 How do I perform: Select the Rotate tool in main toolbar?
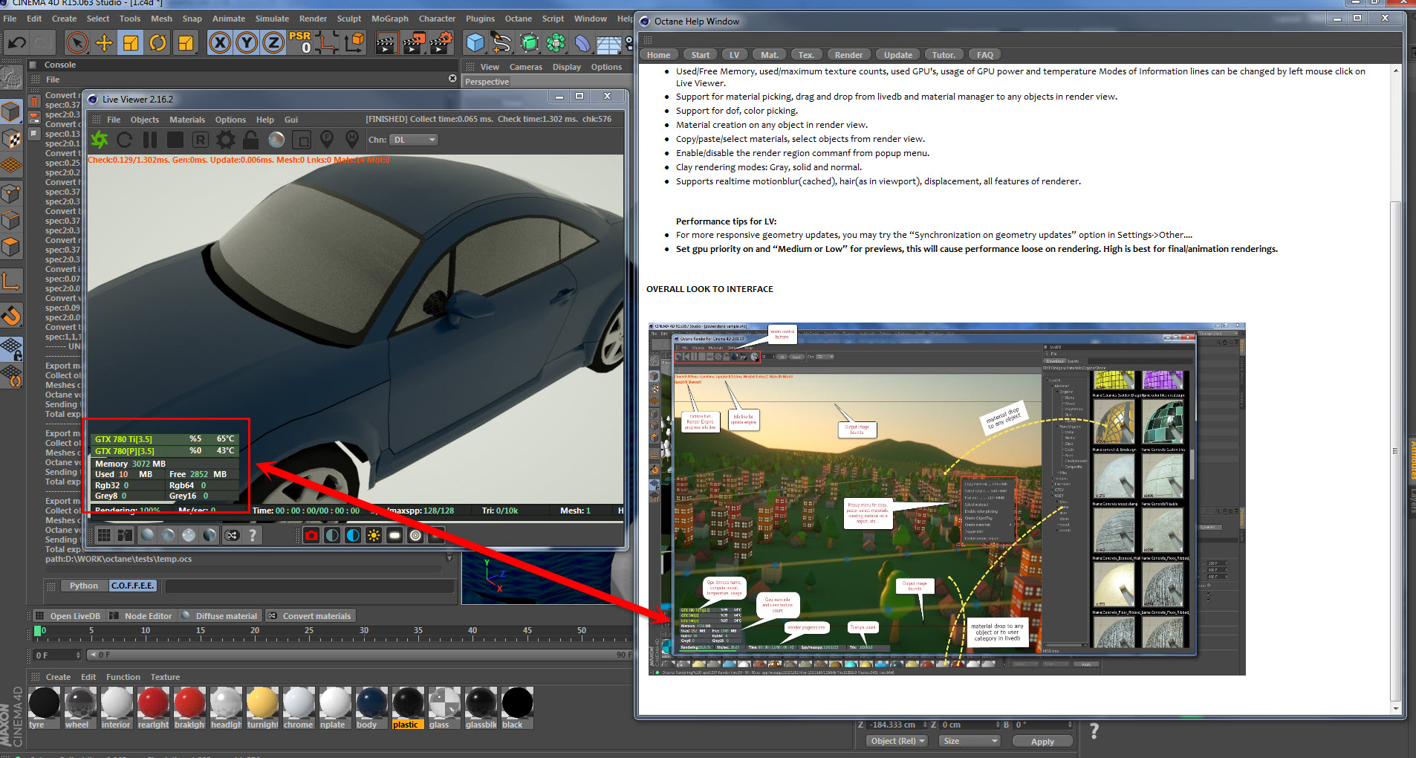157,43
